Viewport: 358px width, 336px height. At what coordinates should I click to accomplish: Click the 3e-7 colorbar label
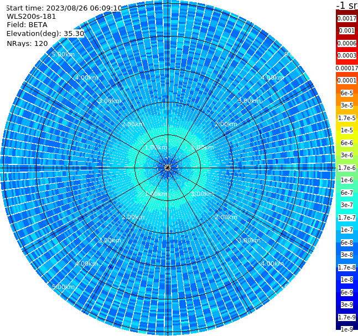click(x=347, y=205)
